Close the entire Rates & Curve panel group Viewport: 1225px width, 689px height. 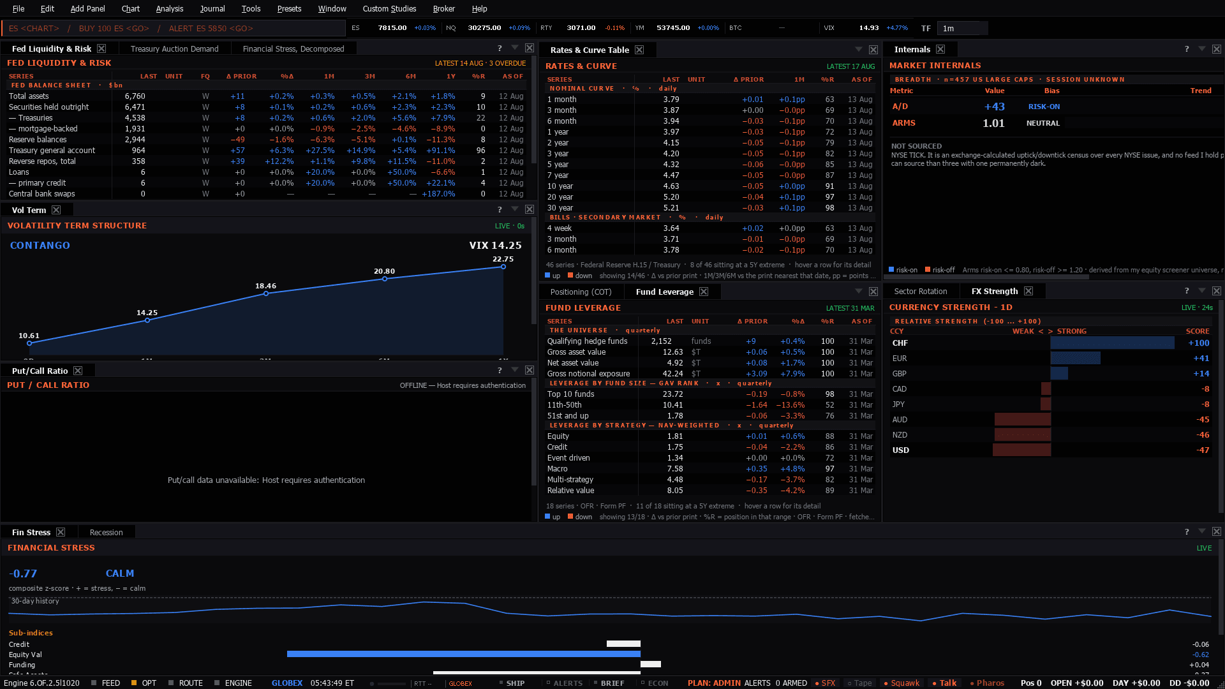(x=873, y=50)
